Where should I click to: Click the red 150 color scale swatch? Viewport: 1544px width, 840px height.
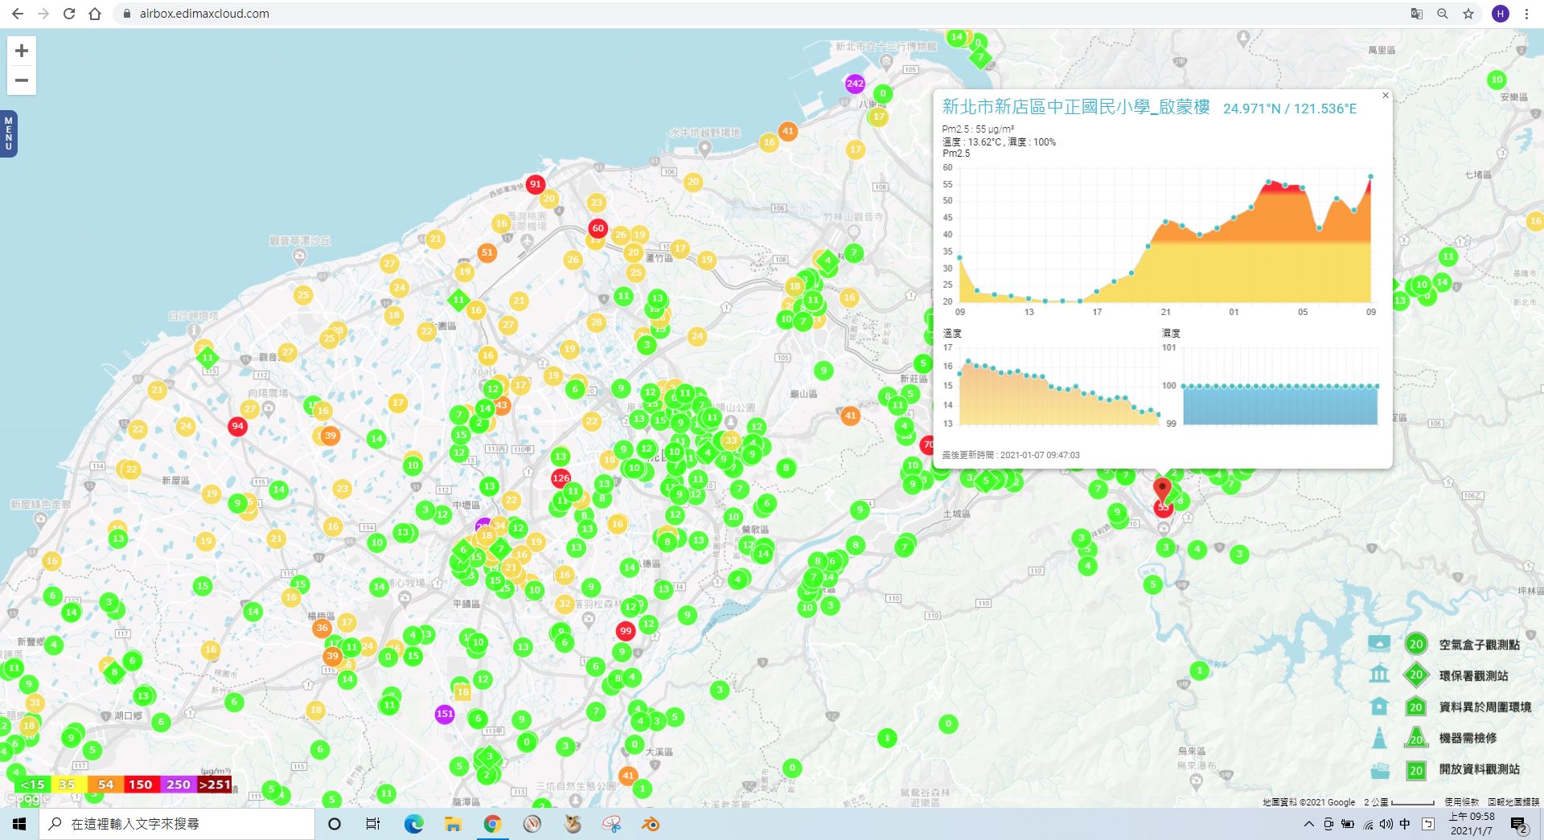(142, 785)
